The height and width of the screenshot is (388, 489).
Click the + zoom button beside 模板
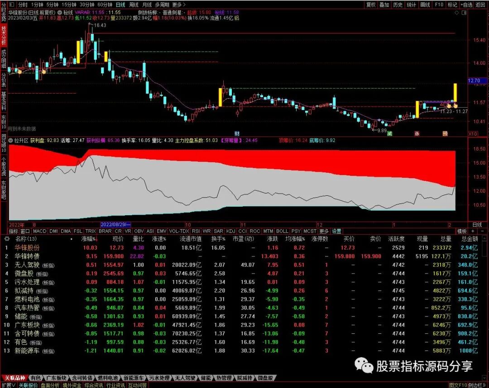[473, 232]
